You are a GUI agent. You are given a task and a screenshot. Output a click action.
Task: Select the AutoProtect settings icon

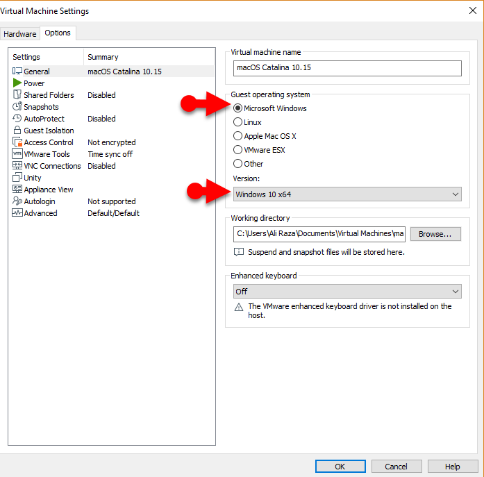coord(17,119)
